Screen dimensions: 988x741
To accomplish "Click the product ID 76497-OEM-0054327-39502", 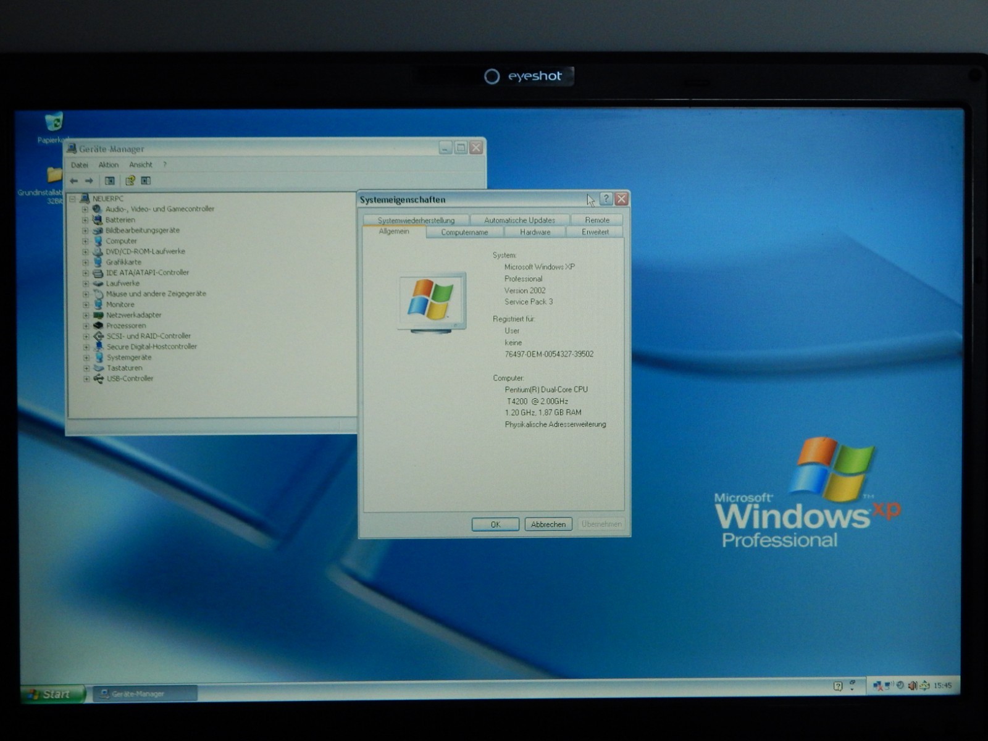I will point(549,354).
